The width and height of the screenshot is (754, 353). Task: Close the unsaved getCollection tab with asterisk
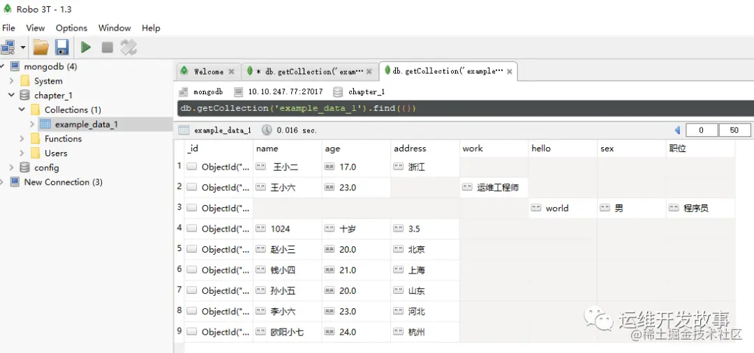(x=369, y=72)
